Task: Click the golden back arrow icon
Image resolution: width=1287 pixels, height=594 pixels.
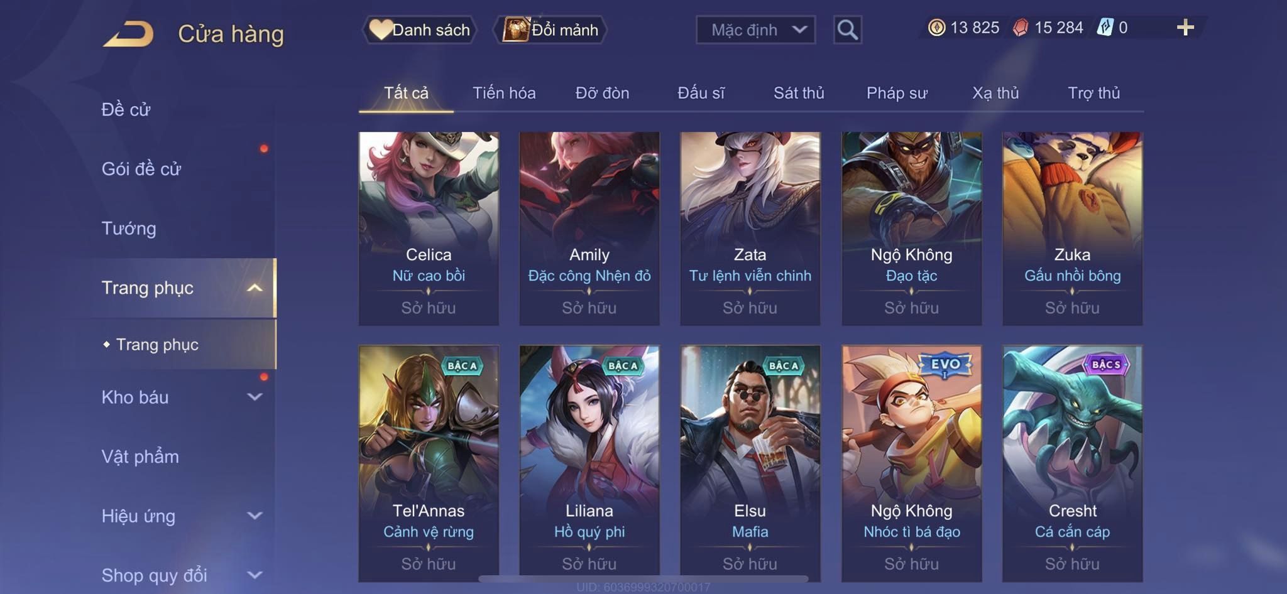Action: click(129, 34)
